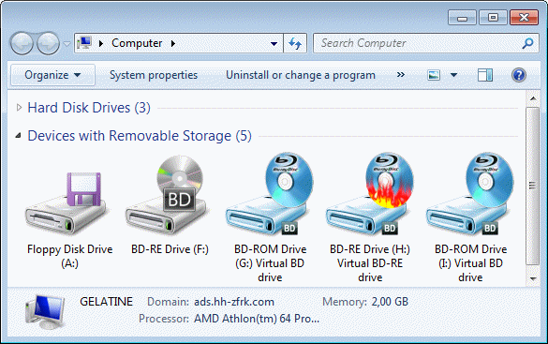The height and width of the screenshot is (344, 548).
Task: Click the refresh arrows button
Action: [295, 43]
